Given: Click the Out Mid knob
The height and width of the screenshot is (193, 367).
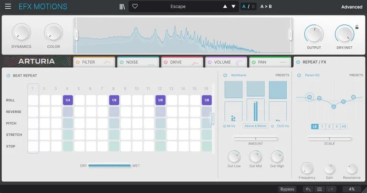Looking at the screenshot, I should [x=256, y=157].
